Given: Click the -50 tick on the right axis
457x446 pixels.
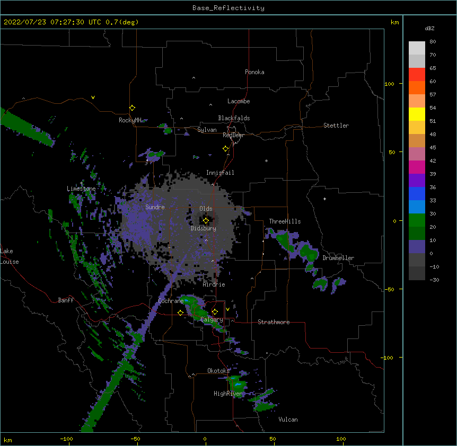Looking at the screenshot, I should click(389, 289).
